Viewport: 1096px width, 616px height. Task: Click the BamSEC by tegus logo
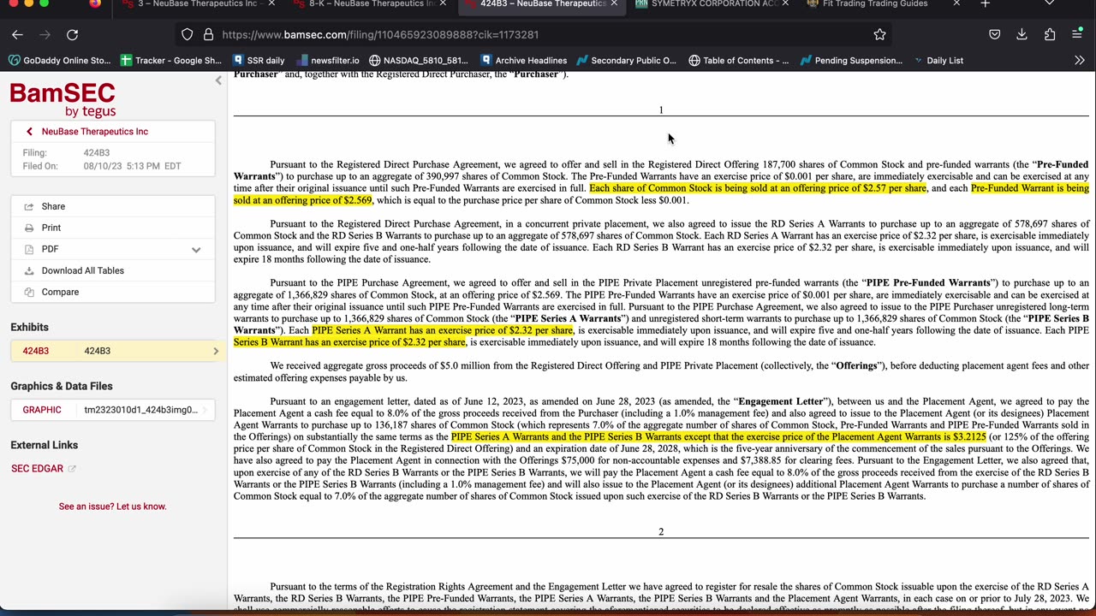63,99
